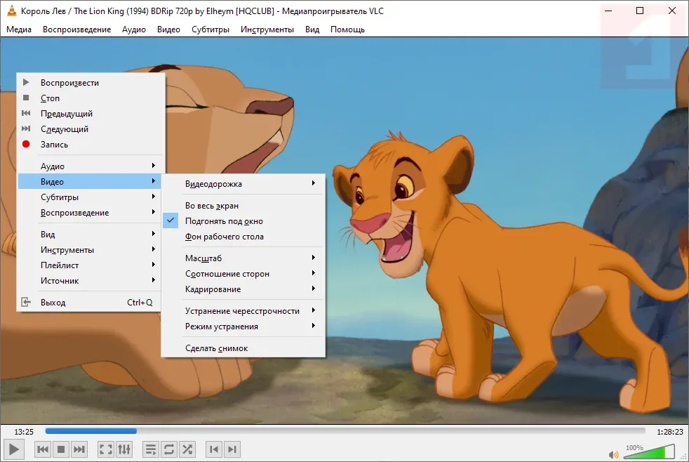Click the VLC cone icon in title bar
Viewport: 689px width, 462px height.
[x=11, y=11]
